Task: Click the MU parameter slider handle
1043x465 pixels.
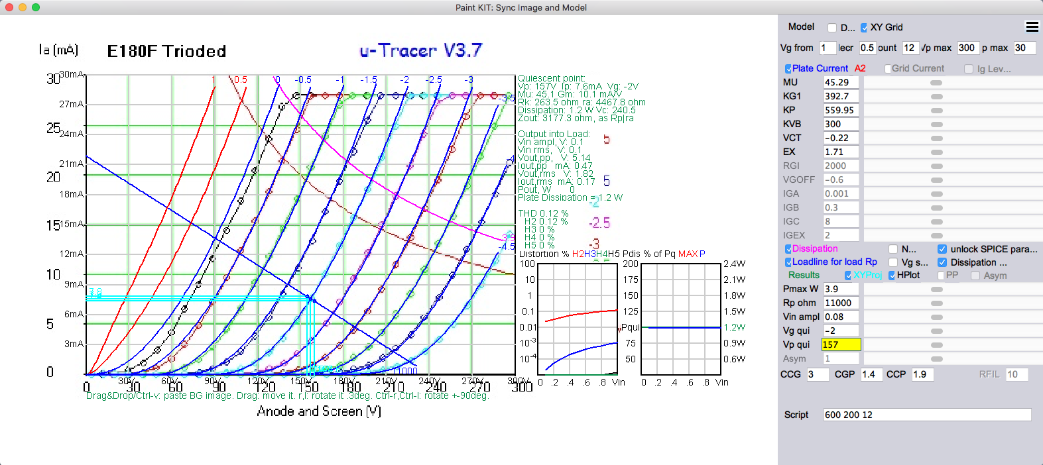Action: pos(936,83)
